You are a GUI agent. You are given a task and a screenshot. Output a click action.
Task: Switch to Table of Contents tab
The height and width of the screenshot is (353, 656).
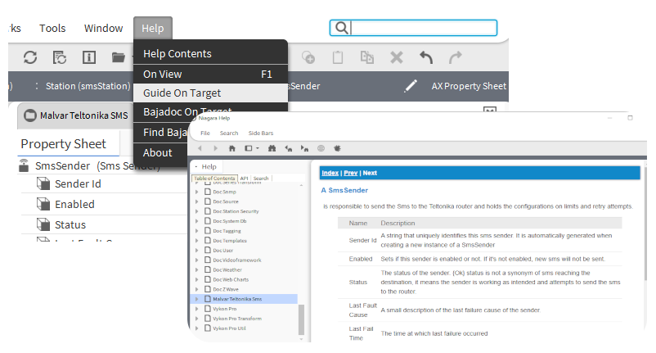point(214,179)
